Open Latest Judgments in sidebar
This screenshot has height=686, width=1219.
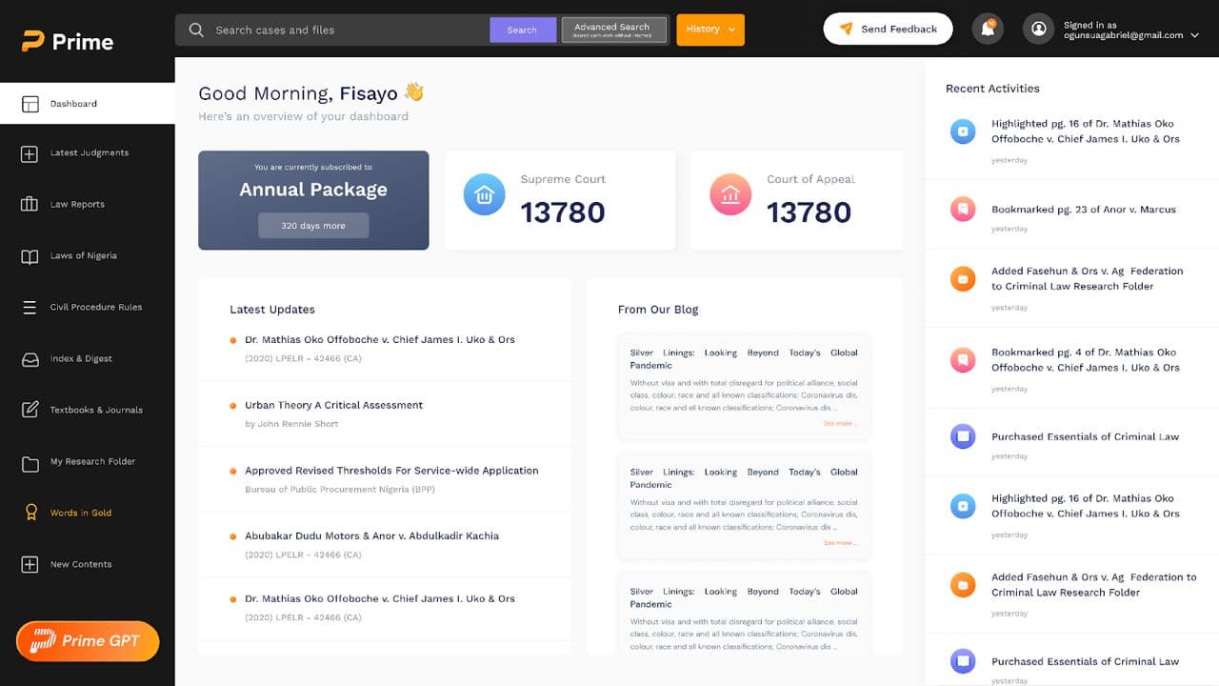[x=89, y=153]
